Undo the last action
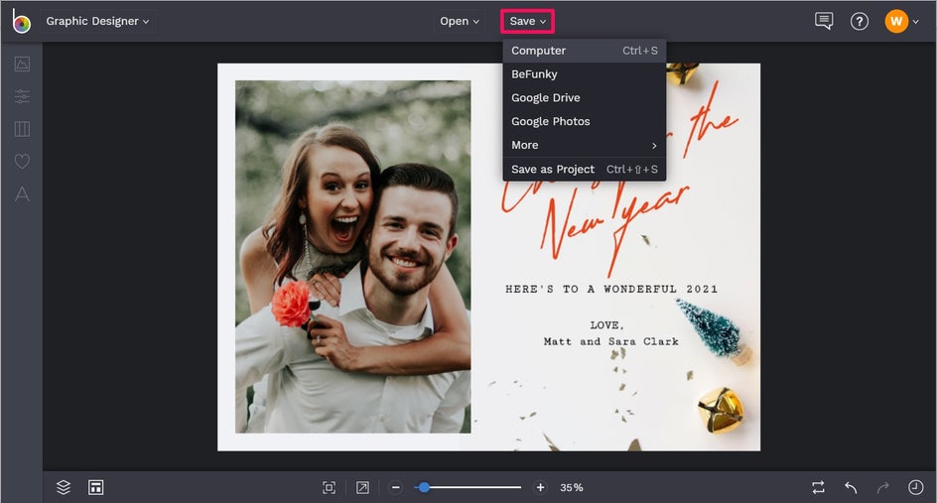This screenshot has width=937, height=503. click(x=851, y=487)
